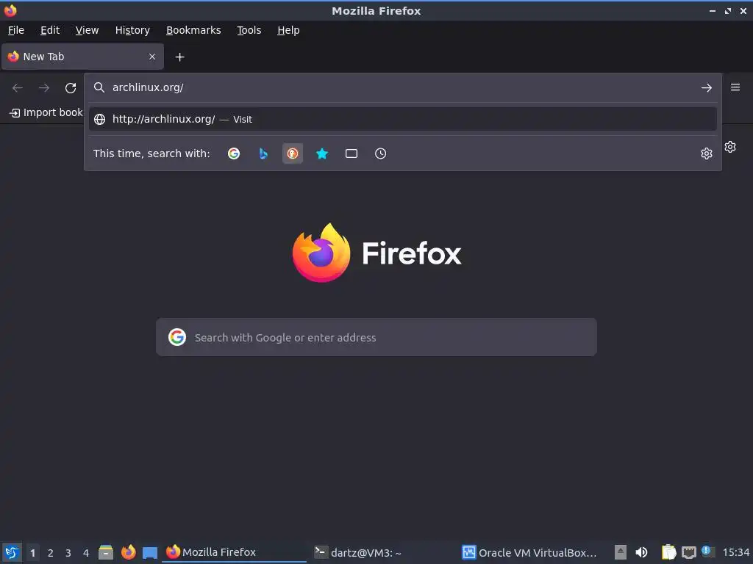
Task: Switch to Mozilla Firefox taskbar entry
Action: 235,552
